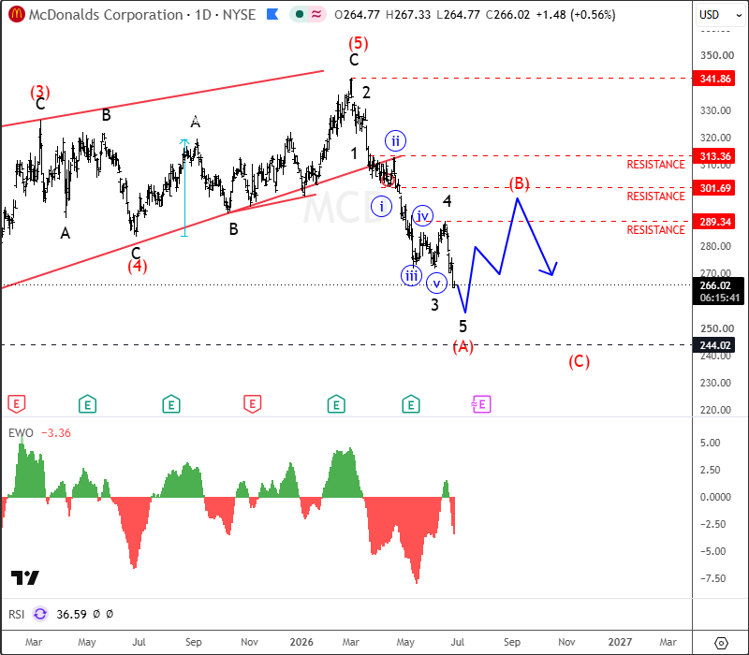Click the blue flag icon beside NYSE
Image resolution: width=749 pixels, height=655 pixels.
pos(272,14)
